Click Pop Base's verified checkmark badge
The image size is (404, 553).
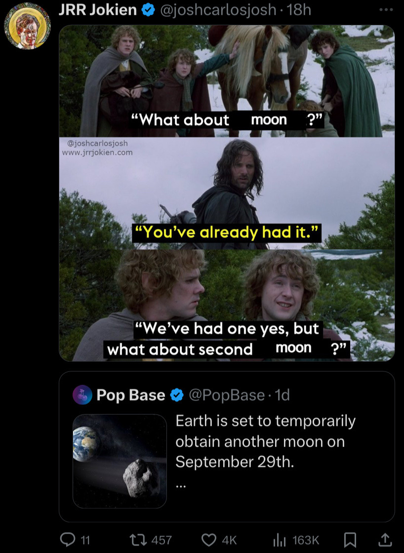[177, 395]
